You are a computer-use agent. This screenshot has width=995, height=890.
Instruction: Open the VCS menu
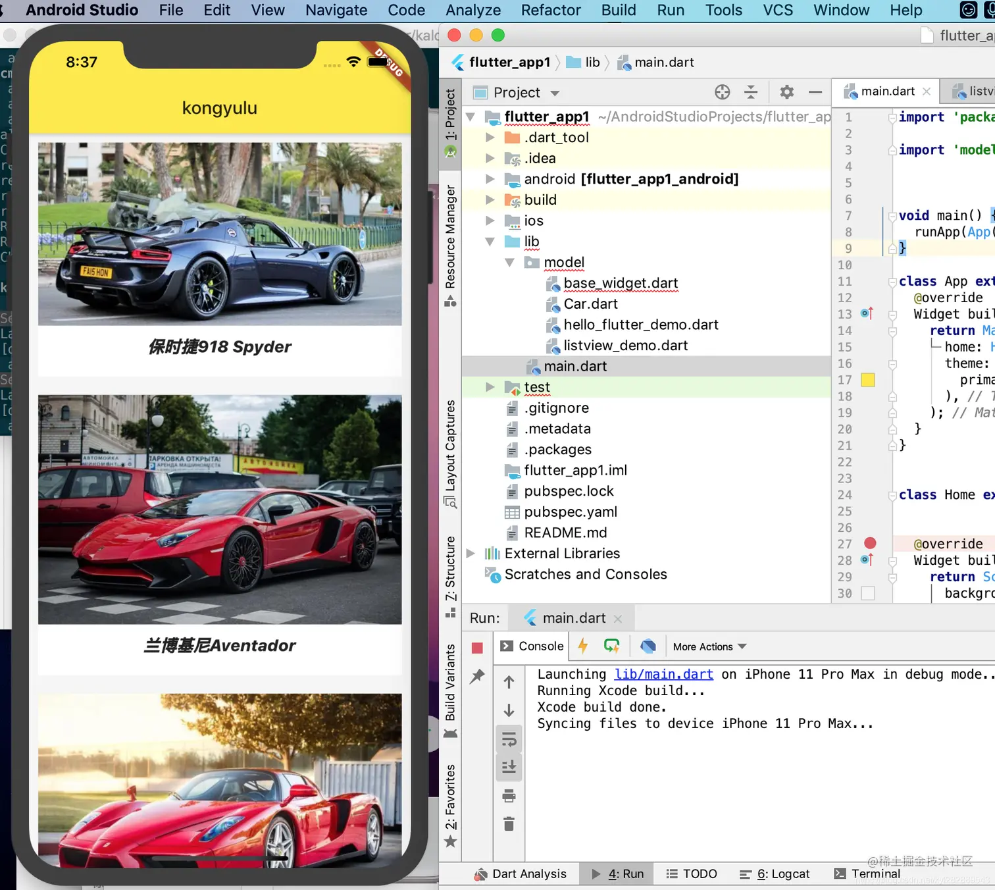[x=778, y=10]
